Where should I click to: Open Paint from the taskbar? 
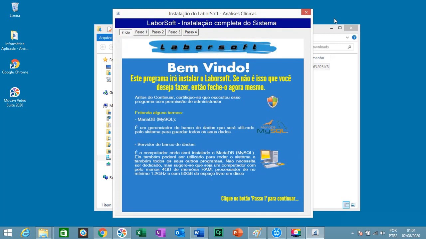257,233
